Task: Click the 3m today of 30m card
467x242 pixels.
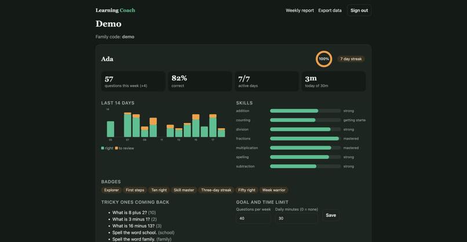Action: (334, 81)
